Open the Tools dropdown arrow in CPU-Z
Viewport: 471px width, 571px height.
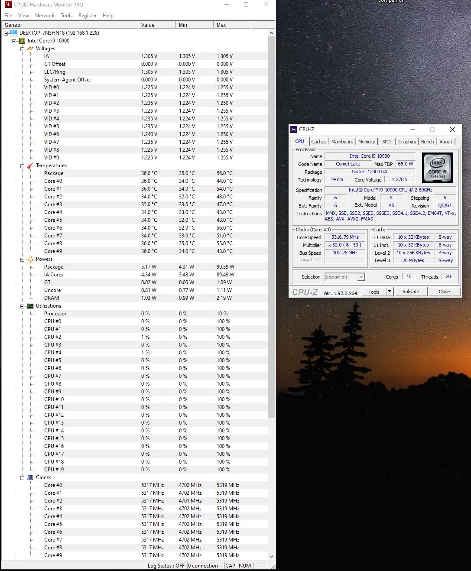[x=390, y=292]
